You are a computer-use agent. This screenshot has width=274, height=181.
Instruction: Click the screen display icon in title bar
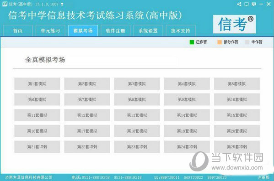(x=247, y=4)
